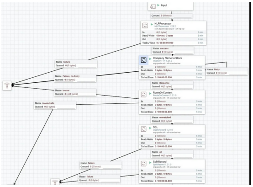The image size is (253, 187).
Task: Click the run status triangle next to SQL
Action: click(150, 128)
